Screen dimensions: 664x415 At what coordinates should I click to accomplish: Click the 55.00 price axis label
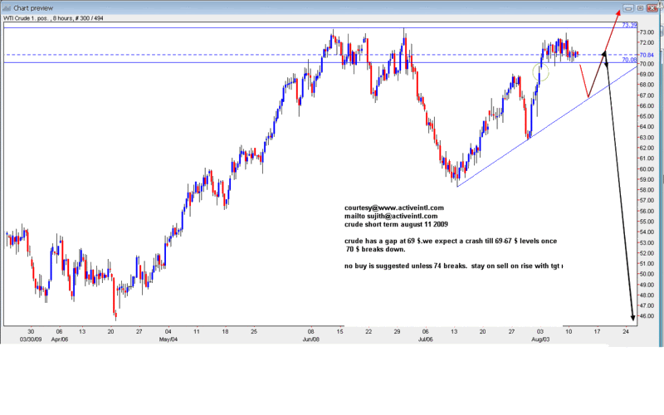click(x=647, y=222)
